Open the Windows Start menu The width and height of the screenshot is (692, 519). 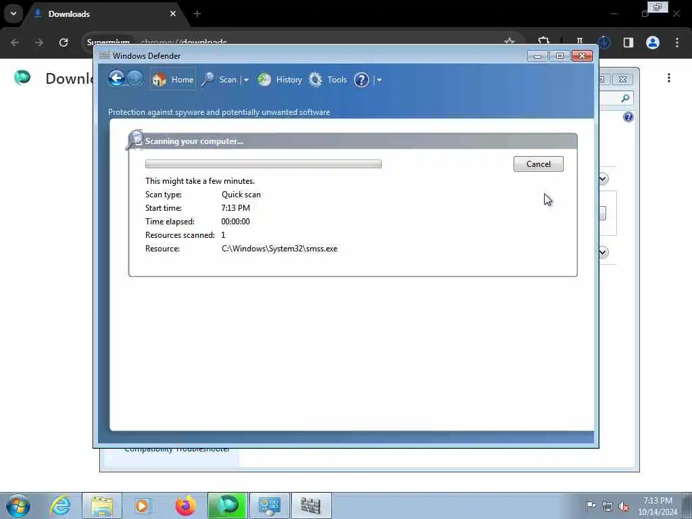click(18, 505)
